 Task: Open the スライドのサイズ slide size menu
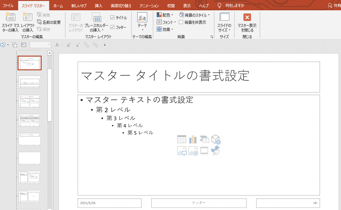point(224,22)
